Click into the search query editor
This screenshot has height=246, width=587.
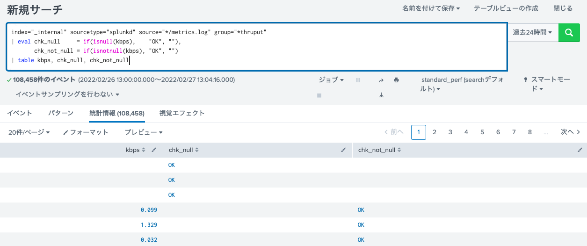[x=257, y=46]
